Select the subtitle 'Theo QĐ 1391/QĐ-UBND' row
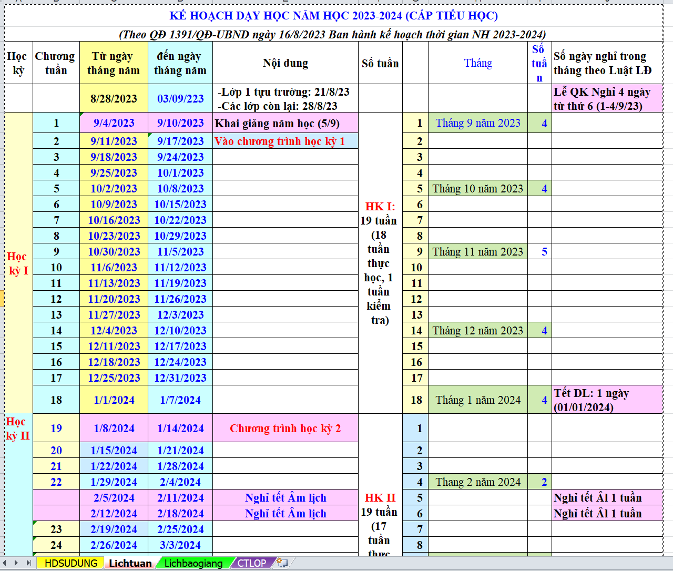 coord(334,34)
